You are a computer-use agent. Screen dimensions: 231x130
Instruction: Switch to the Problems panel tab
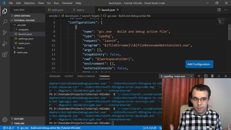click(55, 76)
